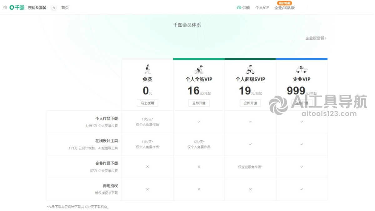Screen dimensions: 375x211
Task: Click checkmark for 个人超级SVIP 个人作品下载
Action: pos(250,122)
